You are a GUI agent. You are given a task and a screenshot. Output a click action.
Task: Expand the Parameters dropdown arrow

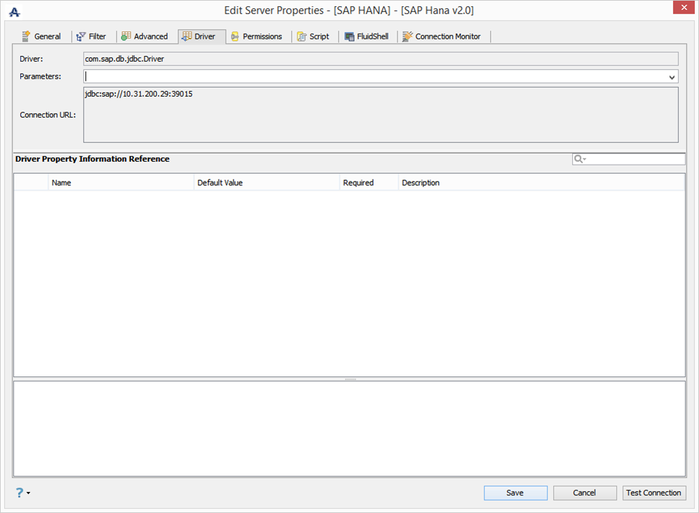672,77
